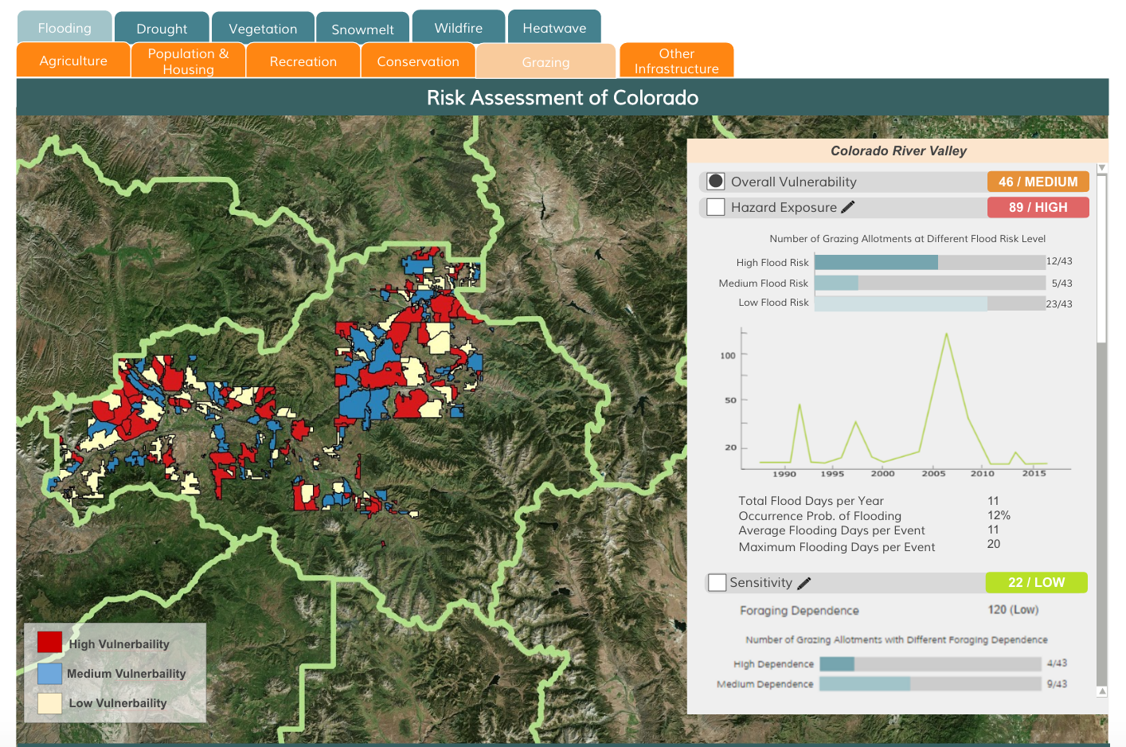
Task: Click the Medium Vulnerability legend label
Action: (126, 673)
